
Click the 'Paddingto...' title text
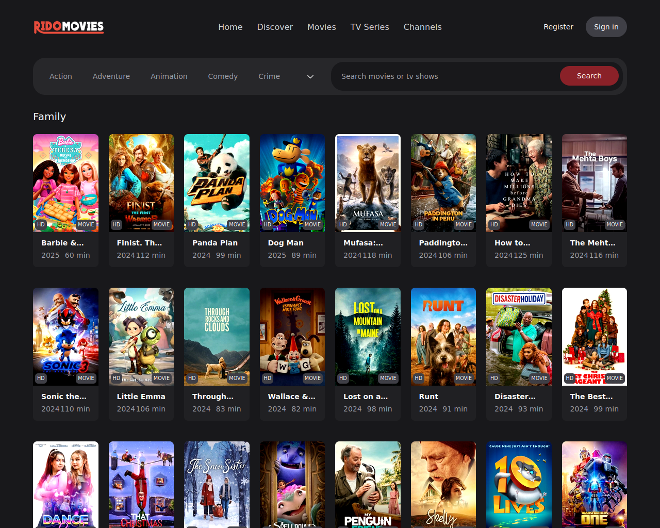click(x=443, y=243)
